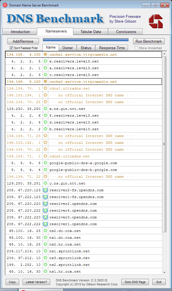Start the test with Run Benchmark
The width and height of the screenshot is (172, 291).
click(149, 41)
